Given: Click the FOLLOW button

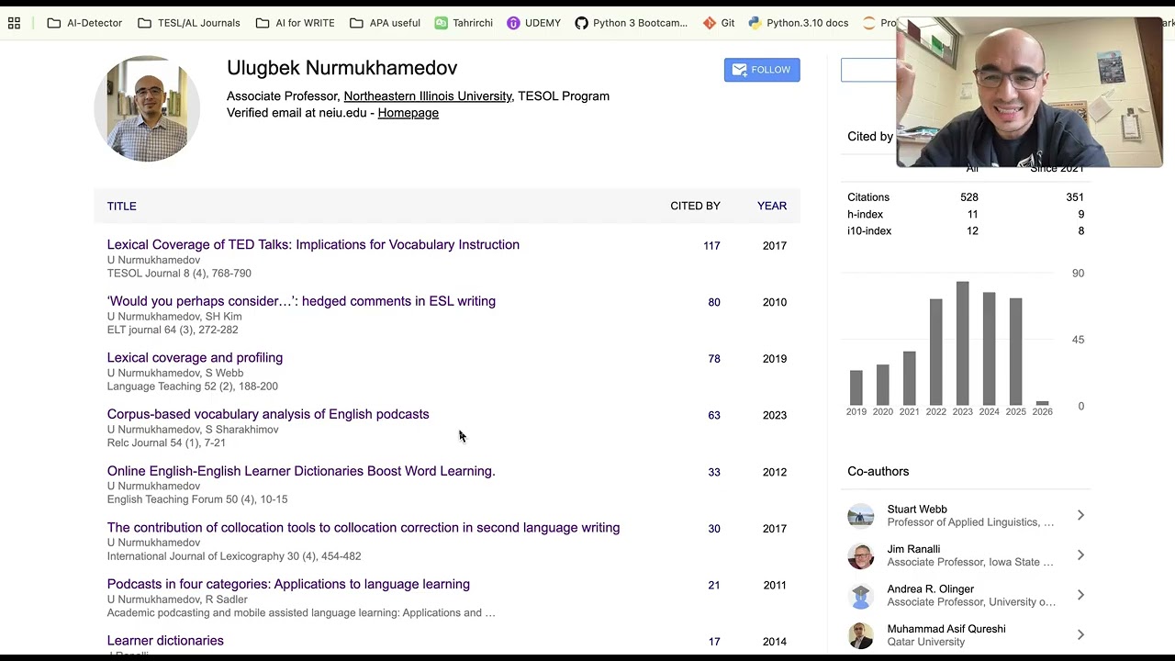Looking at the screenshot, I should click(x=762, y=70).
